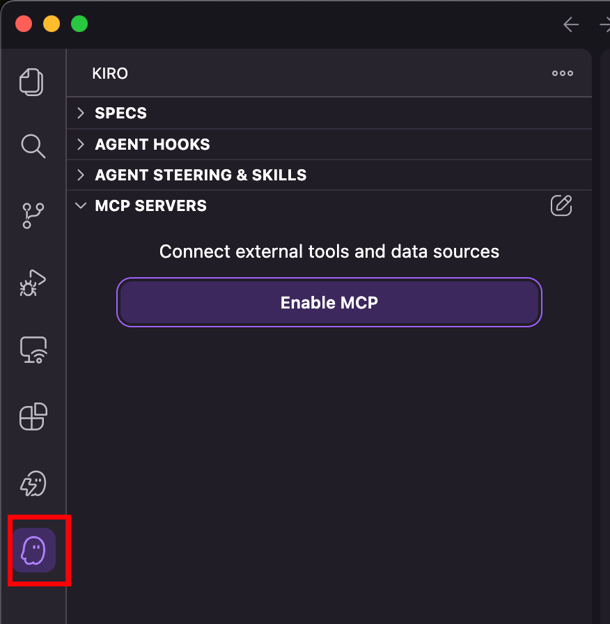This screenshot has height=624, width=610.
Task: Minimize the window with the yellow button
Action: pyautogui.click(x=52, y=24)
